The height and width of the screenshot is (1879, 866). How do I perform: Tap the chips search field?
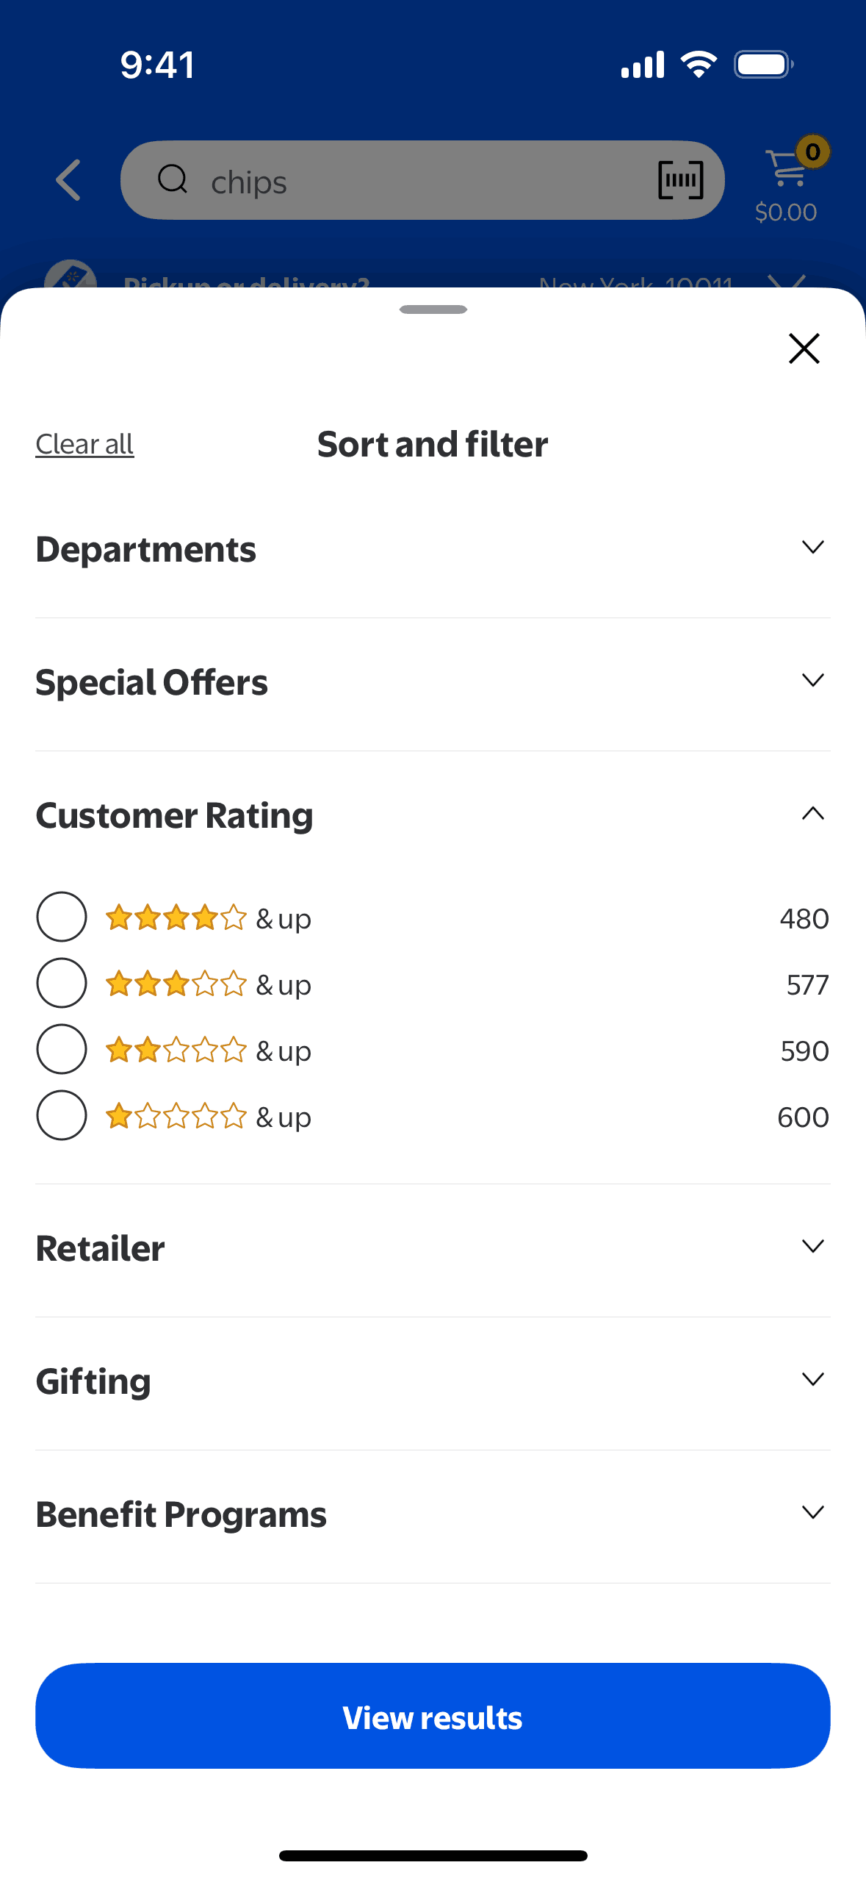[x=411, y=181]
